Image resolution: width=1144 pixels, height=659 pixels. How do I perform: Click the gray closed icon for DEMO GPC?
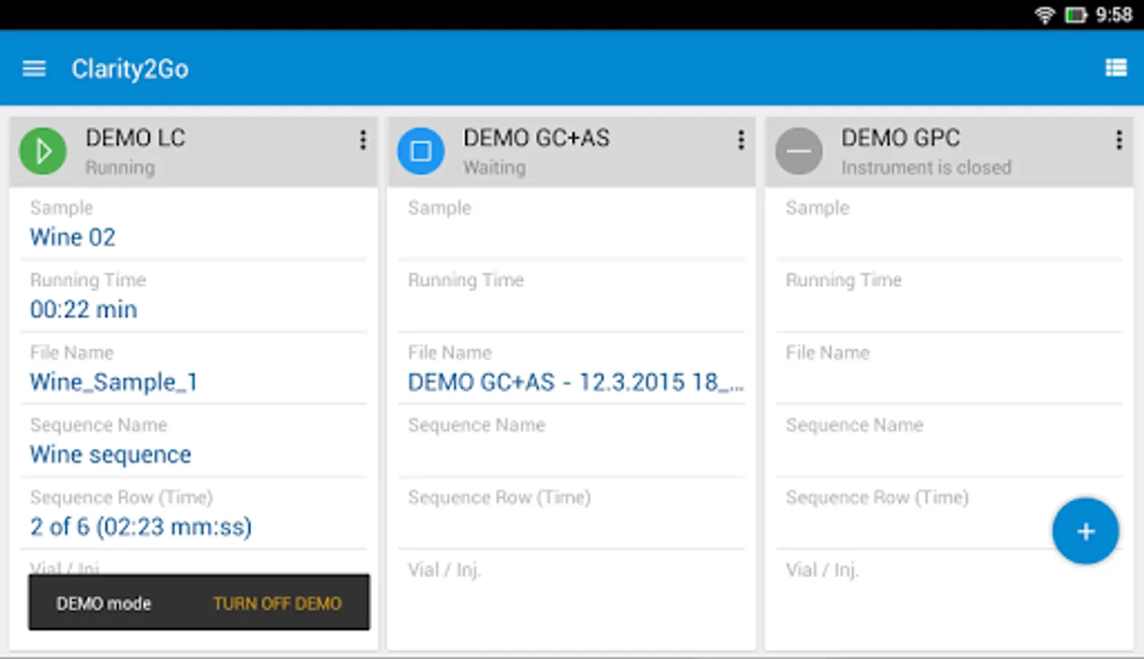click(798, 151)
